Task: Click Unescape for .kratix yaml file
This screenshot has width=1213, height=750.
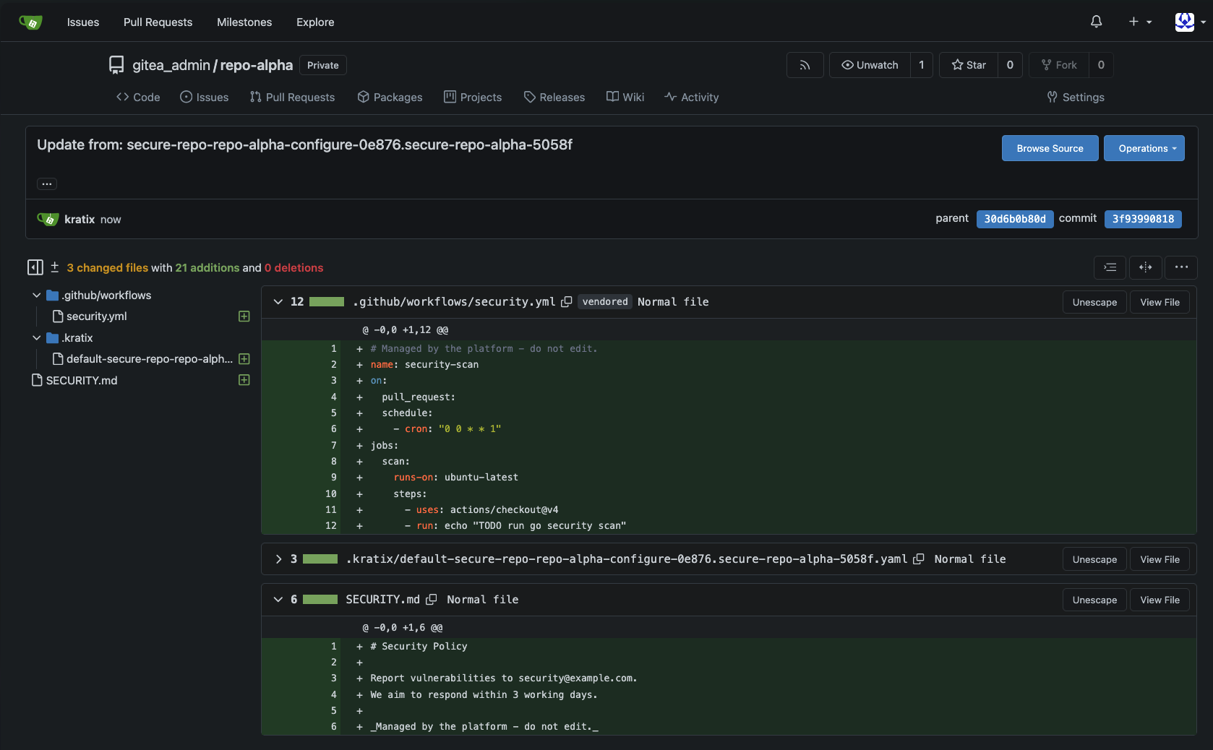Action: (1094, 559)
